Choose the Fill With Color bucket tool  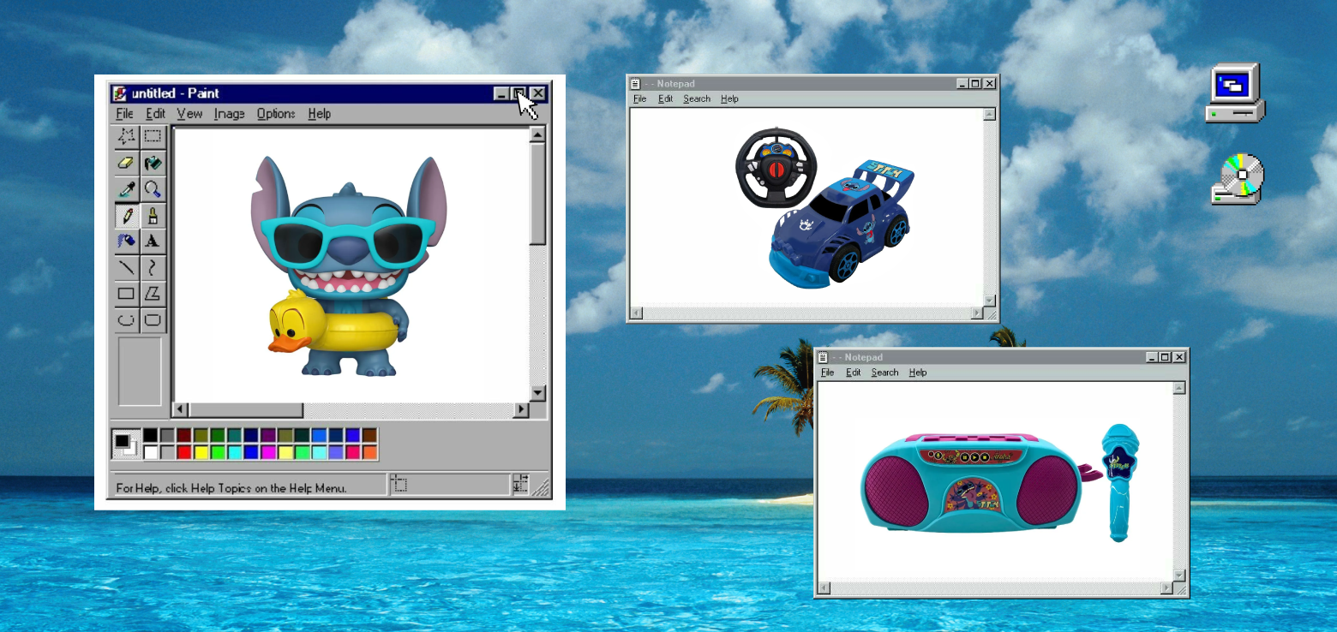point(153,163)
